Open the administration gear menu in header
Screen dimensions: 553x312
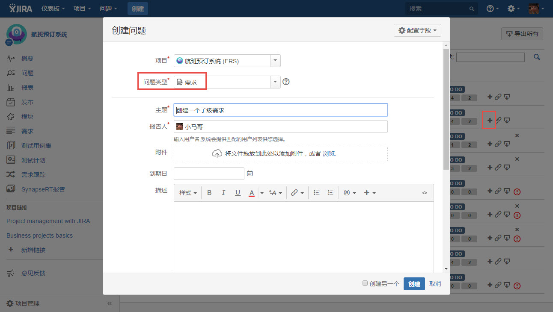514,9
